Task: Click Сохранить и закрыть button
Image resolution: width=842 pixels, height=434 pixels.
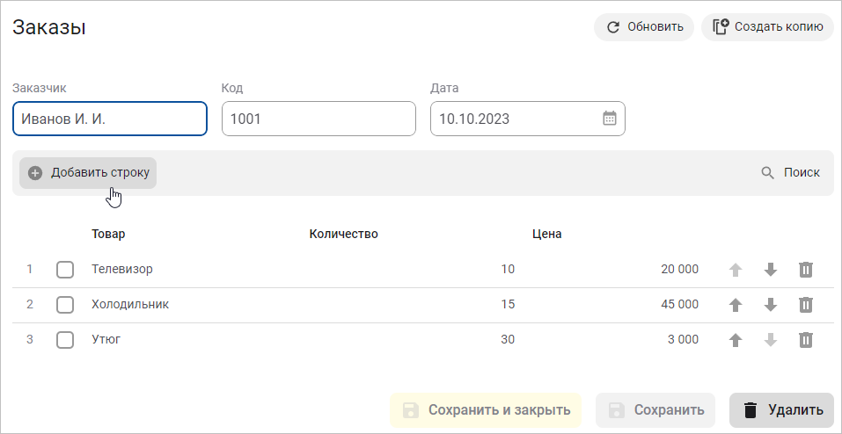Action: (486, 410)
